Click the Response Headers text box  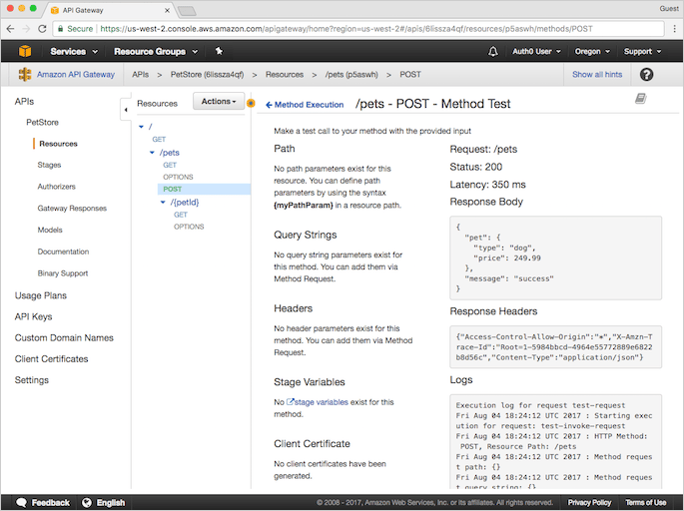556,347
